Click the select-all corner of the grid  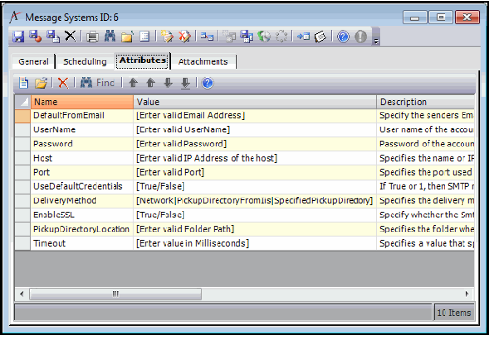23,102
